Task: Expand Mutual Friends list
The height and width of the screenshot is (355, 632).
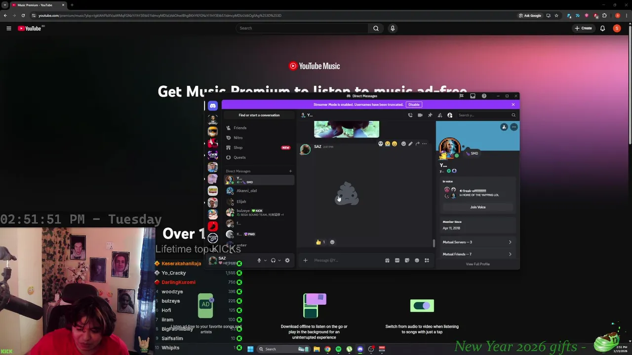Action: pyautogui.click(x=477, y=254)
